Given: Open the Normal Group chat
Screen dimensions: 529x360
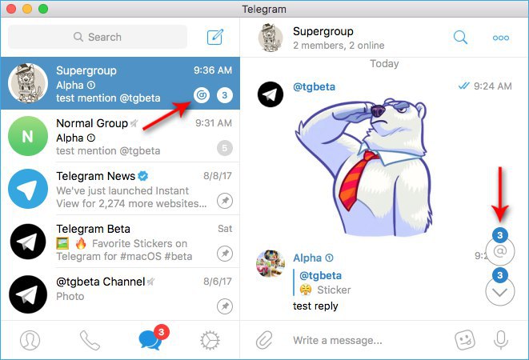Looking at the screenshot, I should 120,136.
